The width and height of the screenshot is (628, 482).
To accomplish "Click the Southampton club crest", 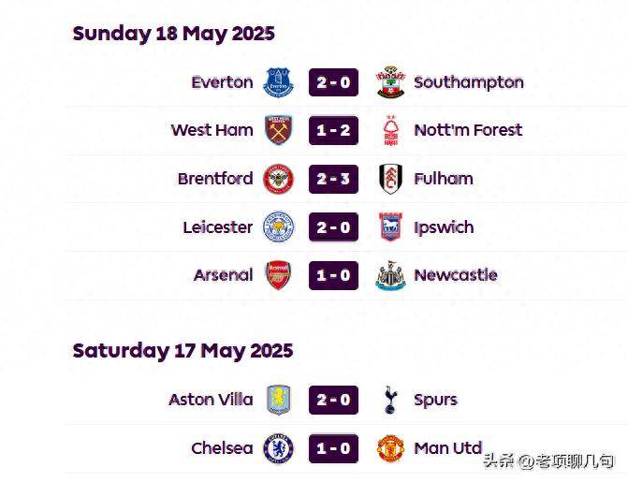I will pos(390,82).
